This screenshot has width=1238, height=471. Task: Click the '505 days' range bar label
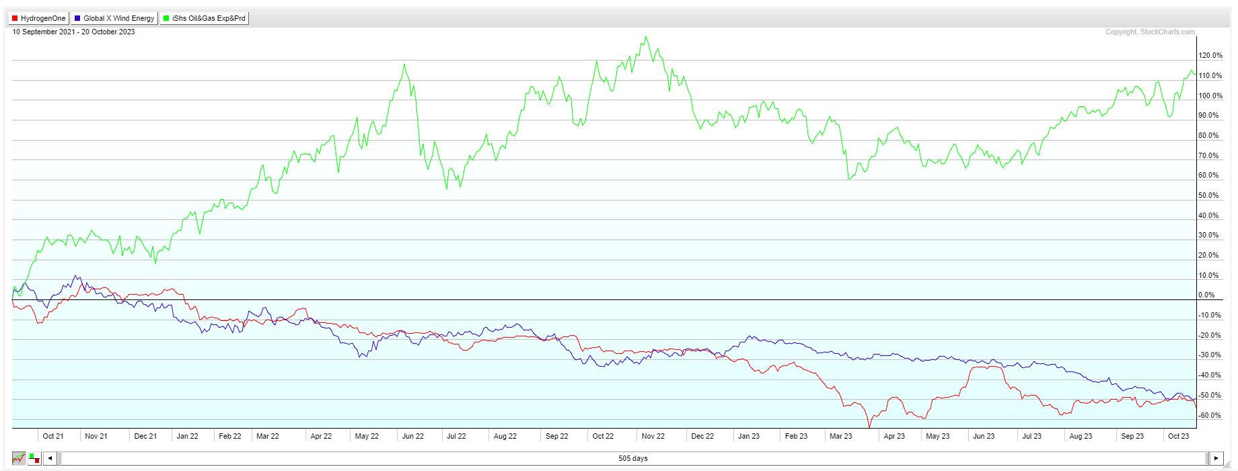tap(632, 458)
